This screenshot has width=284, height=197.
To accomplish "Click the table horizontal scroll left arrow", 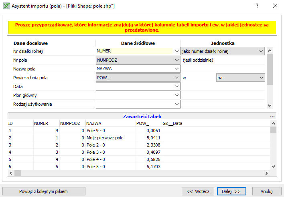I will [11, 173].
